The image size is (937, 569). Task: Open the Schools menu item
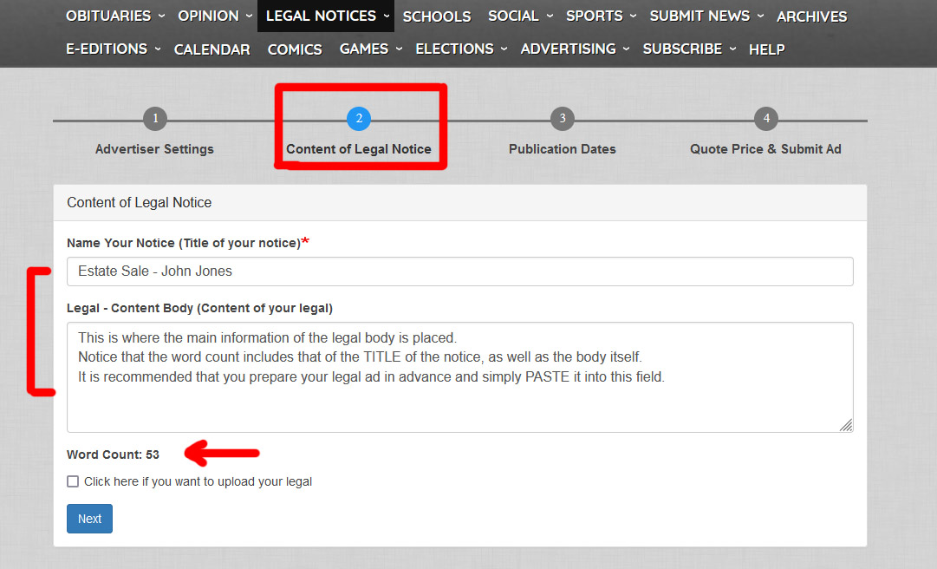tap(437, 16)
